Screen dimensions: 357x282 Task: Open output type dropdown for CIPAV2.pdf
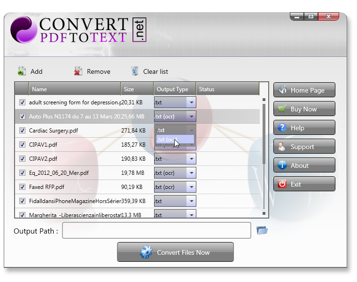pyautogui.click(x=191, y=159)
